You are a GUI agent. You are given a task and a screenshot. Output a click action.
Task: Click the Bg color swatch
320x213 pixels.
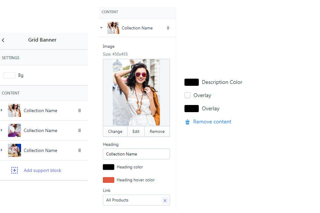click(x=9, y=75)
